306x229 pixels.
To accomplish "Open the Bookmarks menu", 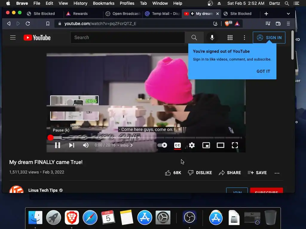I will [x=103, y=3].
